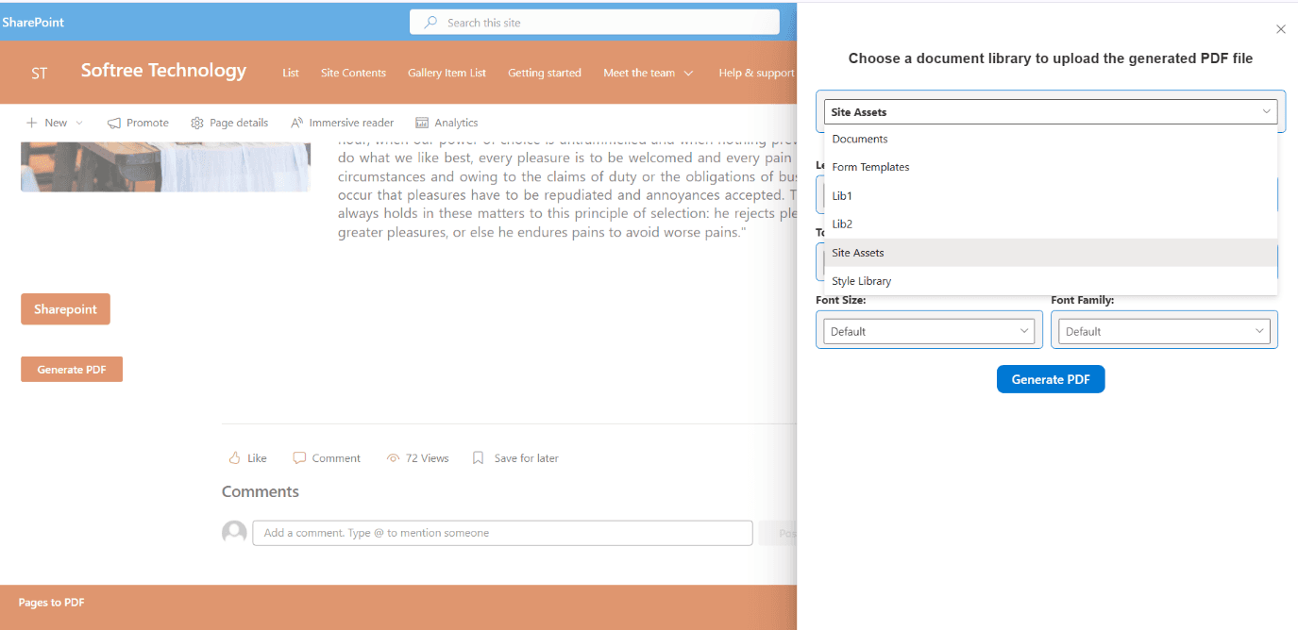1298x630 pixels.
Task: Open Site Contents navigation link
Action: pyautogui.click(x=353, y=73)
